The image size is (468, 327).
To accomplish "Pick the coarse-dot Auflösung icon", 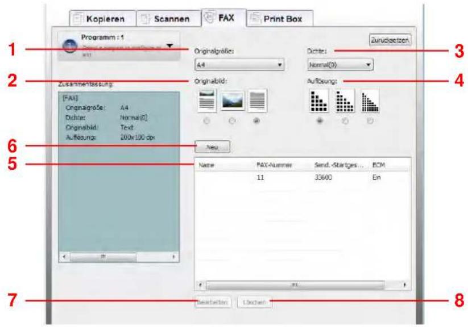I will pos(319,101).
